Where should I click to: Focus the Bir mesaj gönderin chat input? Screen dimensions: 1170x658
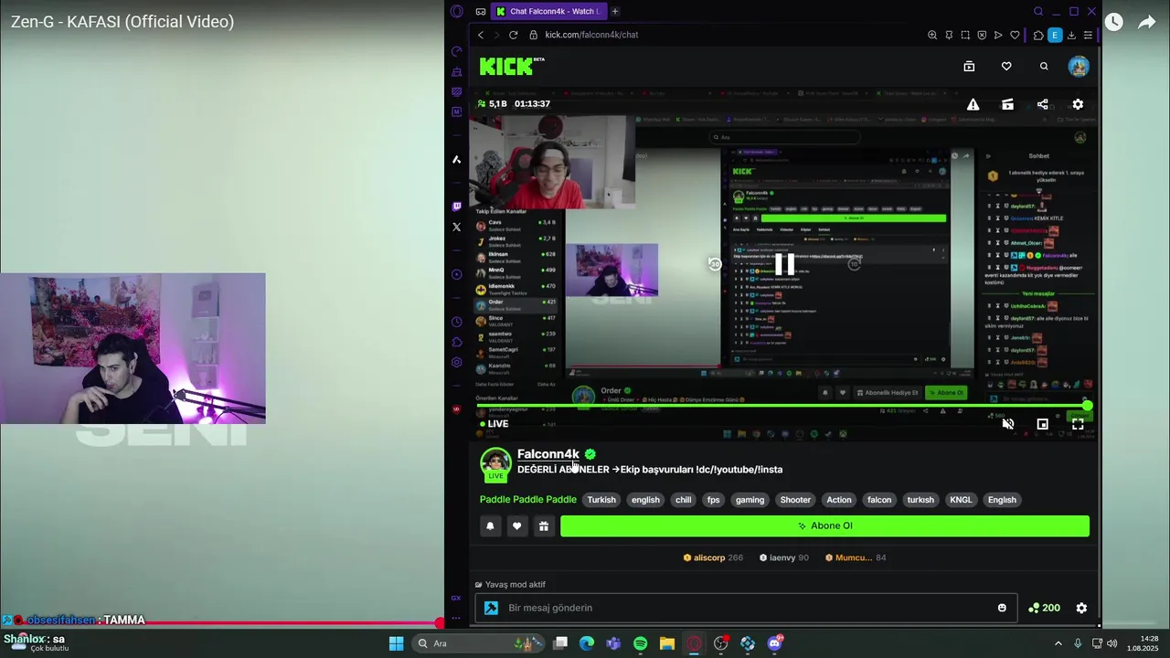click(745, 608)
